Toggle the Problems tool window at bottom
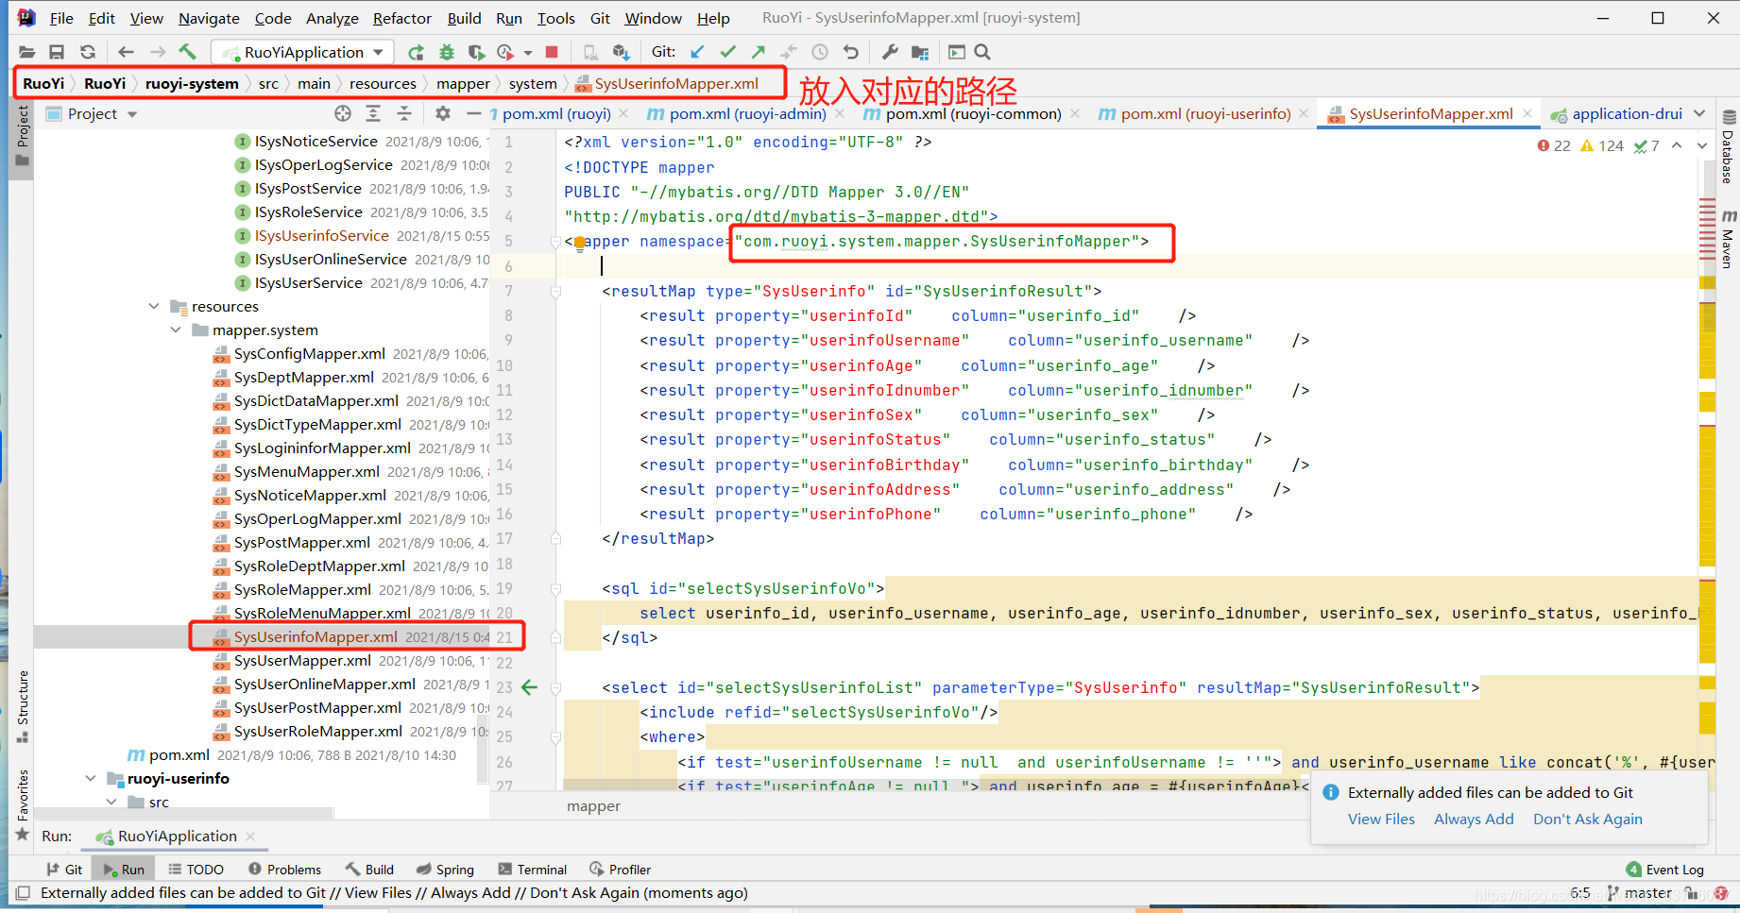 pos(284,870)
